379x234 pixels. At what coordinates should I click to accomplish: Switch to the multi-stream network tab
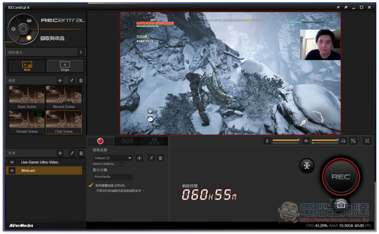tap(154, 141)
